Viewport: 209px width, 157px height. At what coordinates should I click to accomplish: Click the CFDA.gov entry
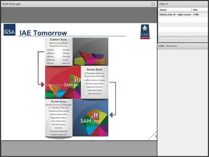click(51, 50)
